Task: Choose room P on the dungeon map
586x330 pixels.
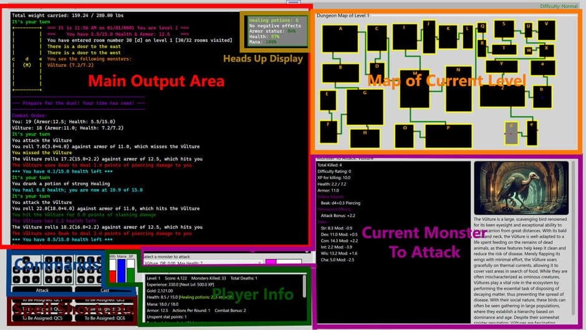Action: click(448, 136)
